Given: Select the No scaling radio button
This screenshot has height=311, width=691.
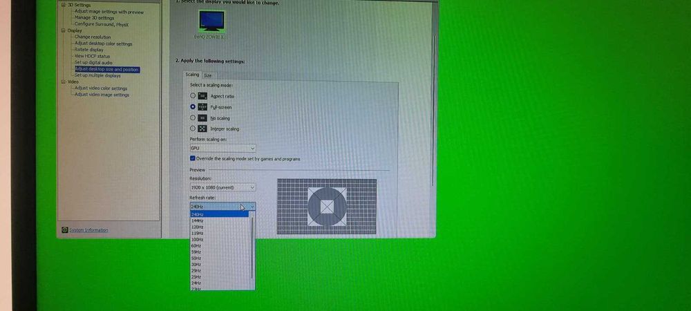Looking at the screenshot, I should [193, 117].
